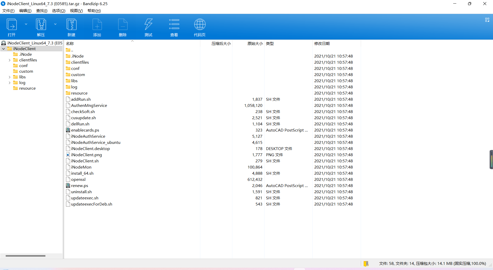
Task: Open the 帮助(H) menu
Action: (x=94, y=11)
